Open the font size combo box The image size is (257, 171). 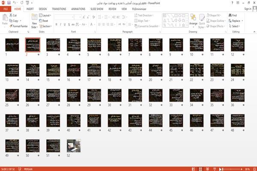(x=78, y=17)
